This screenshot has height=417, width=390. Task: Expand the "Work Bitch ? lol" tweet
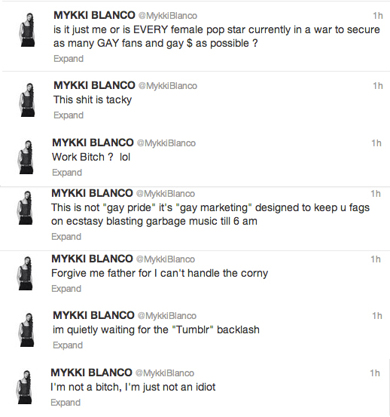[x=67, y=173]
